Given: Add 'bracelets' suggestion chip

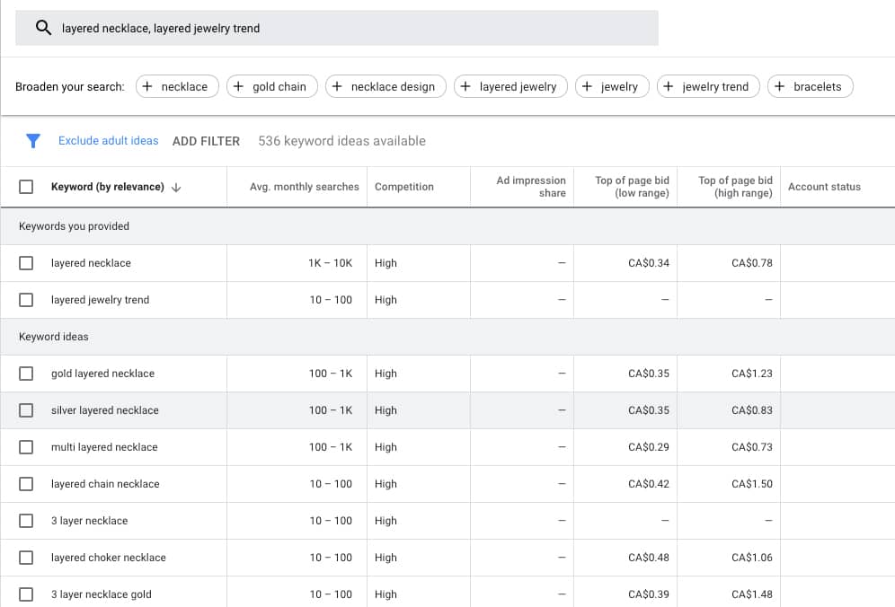Looking at the screenshot, I should pos(811,87).
